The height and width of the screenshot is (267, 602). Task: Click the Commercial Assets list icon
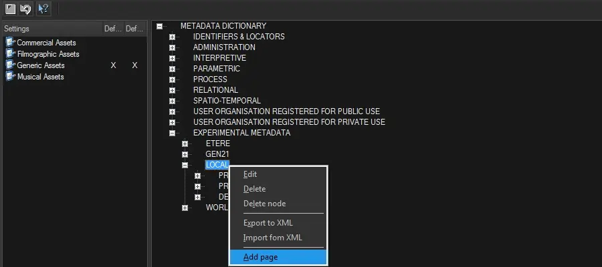click(x=10, y=43)
